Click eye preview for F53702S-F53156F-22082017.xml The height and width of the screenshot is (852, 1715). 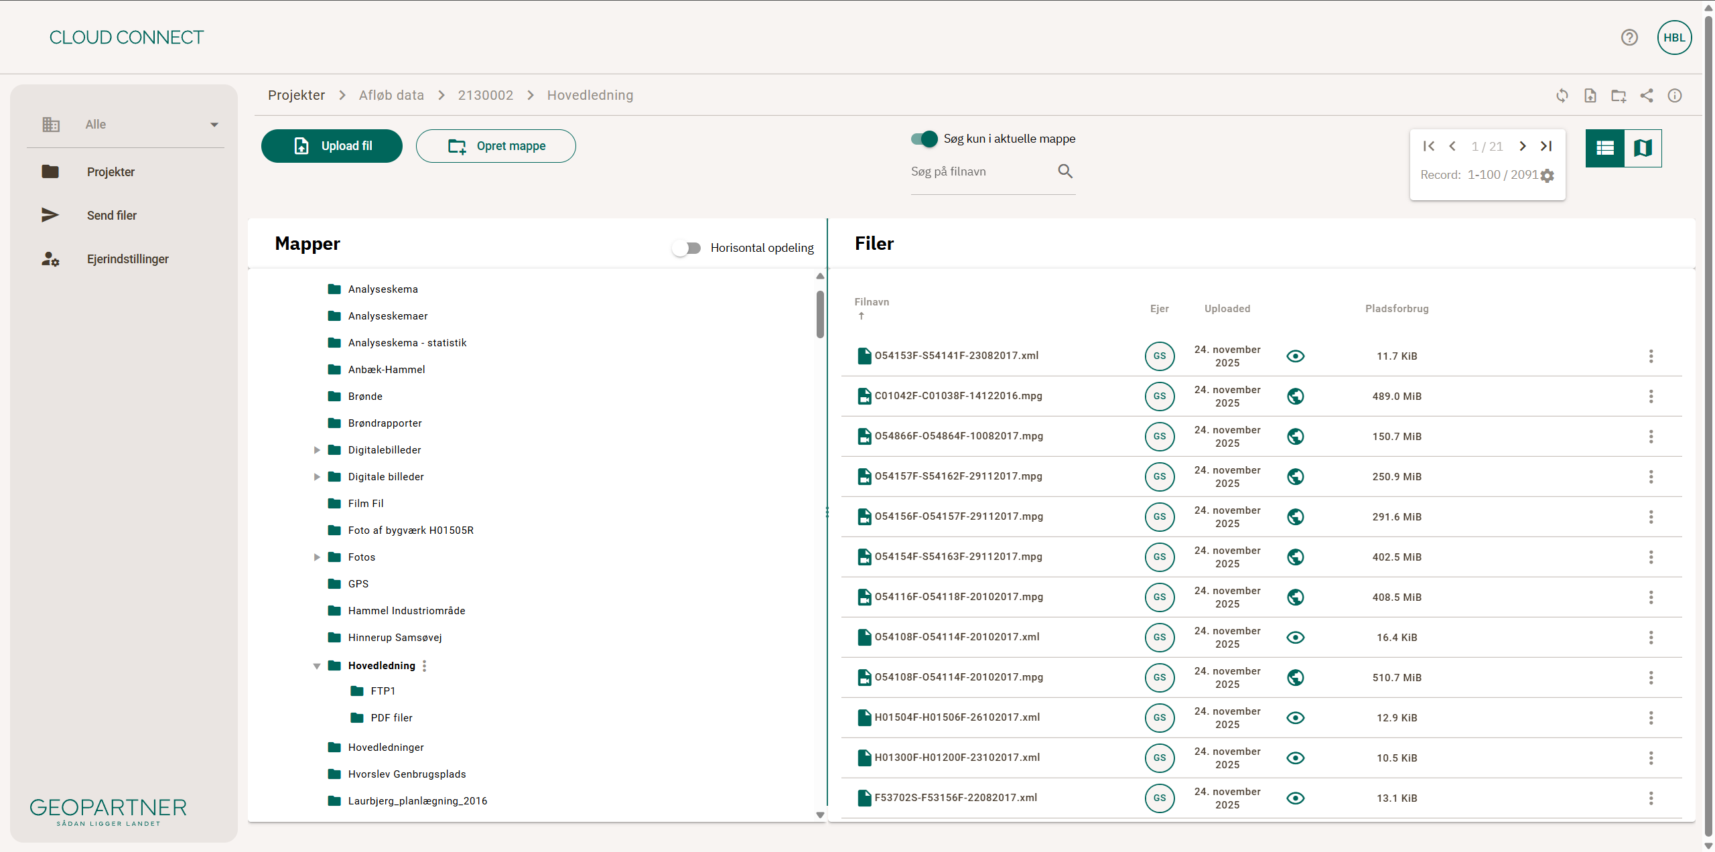coord(1296,798)
